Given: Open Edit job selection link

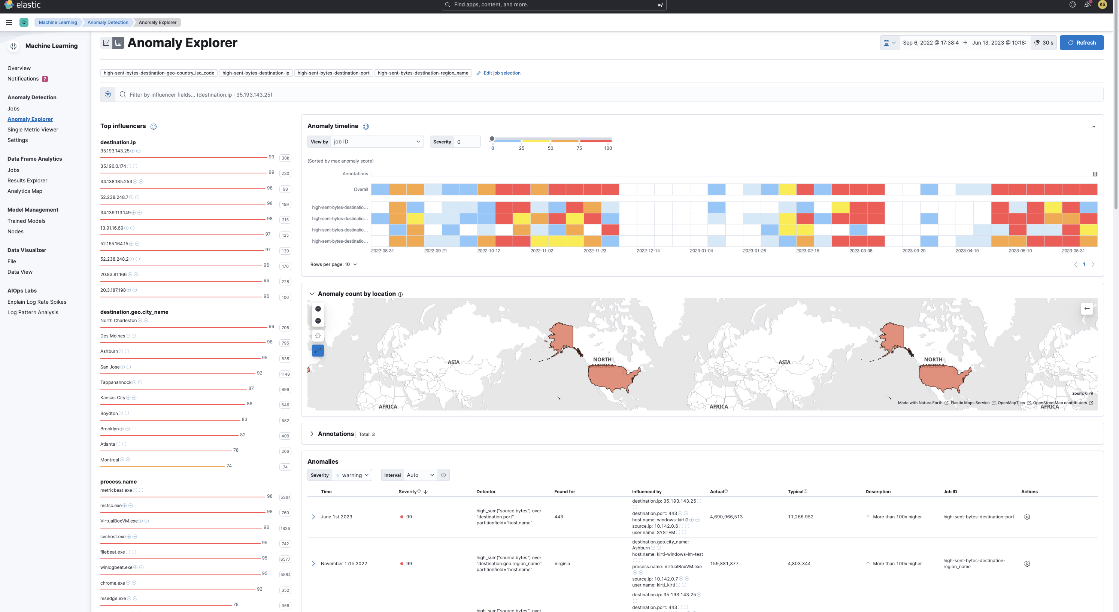Looking at the screenshot, I should click(502, 73).
